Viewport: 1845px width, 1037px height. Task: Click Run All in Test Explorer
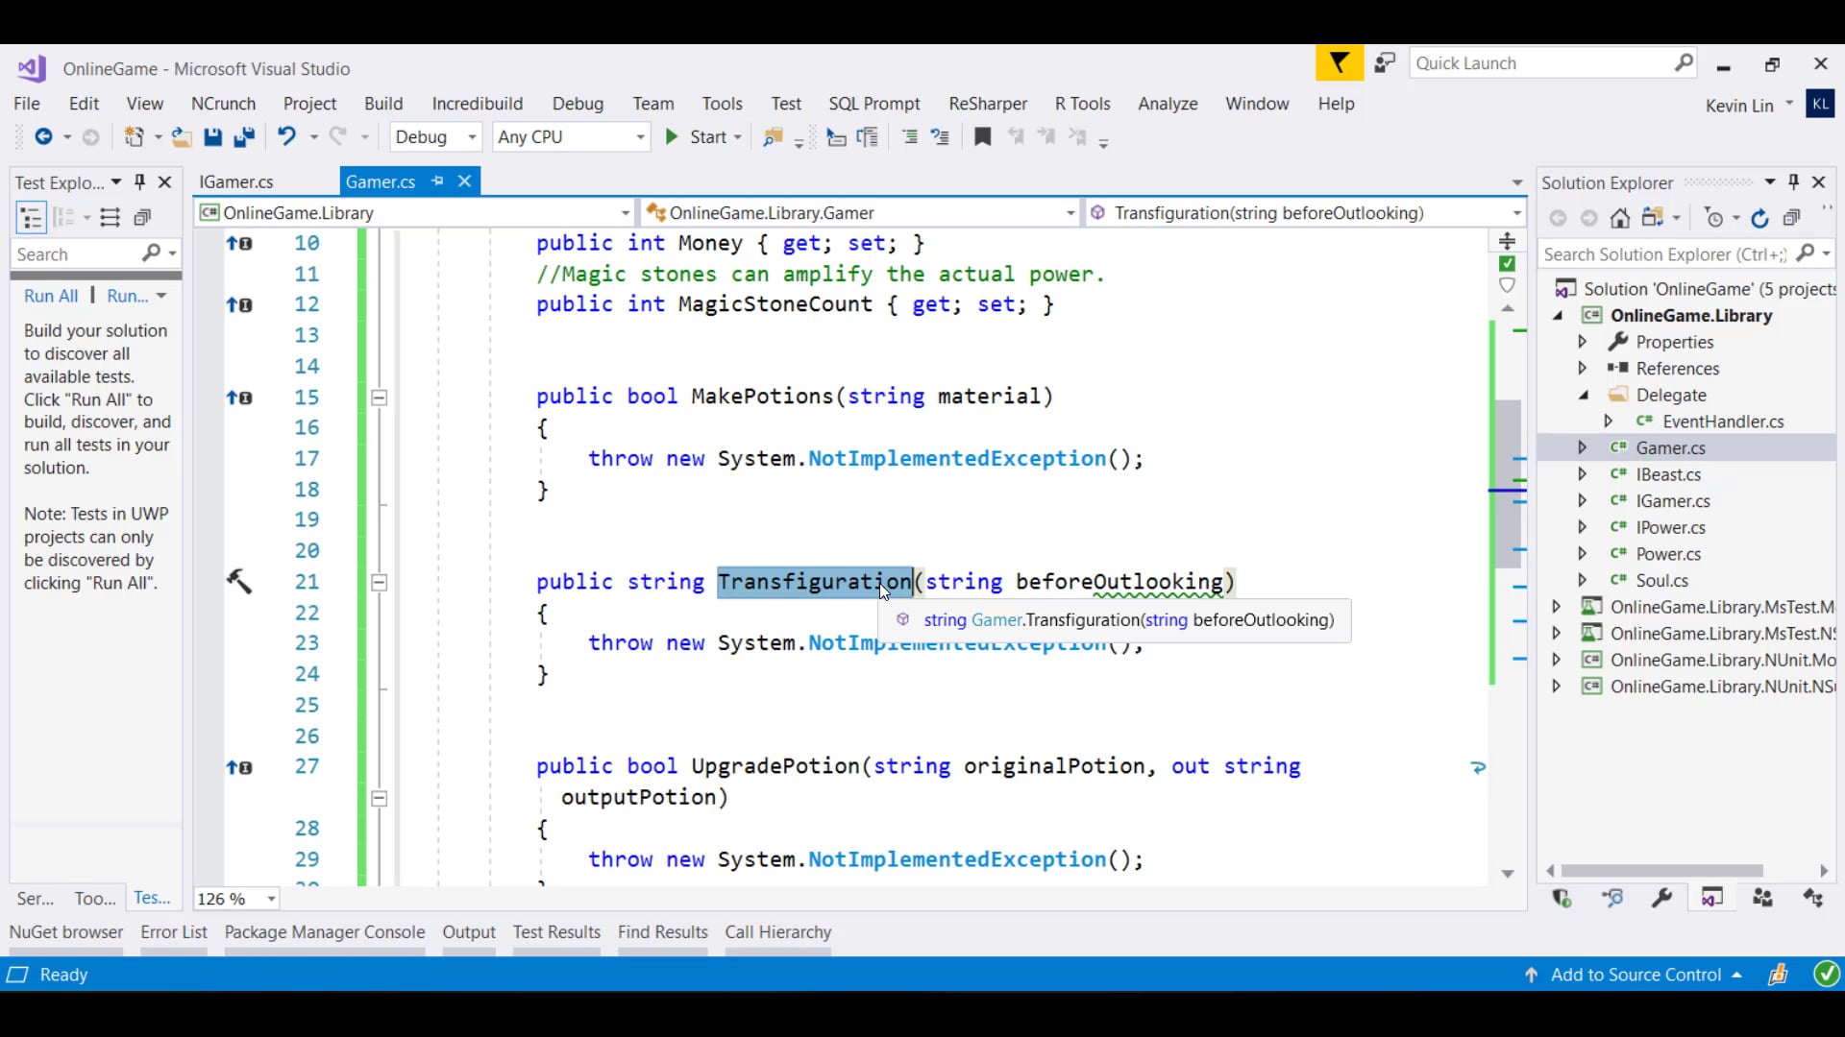[x=51, y=296]
